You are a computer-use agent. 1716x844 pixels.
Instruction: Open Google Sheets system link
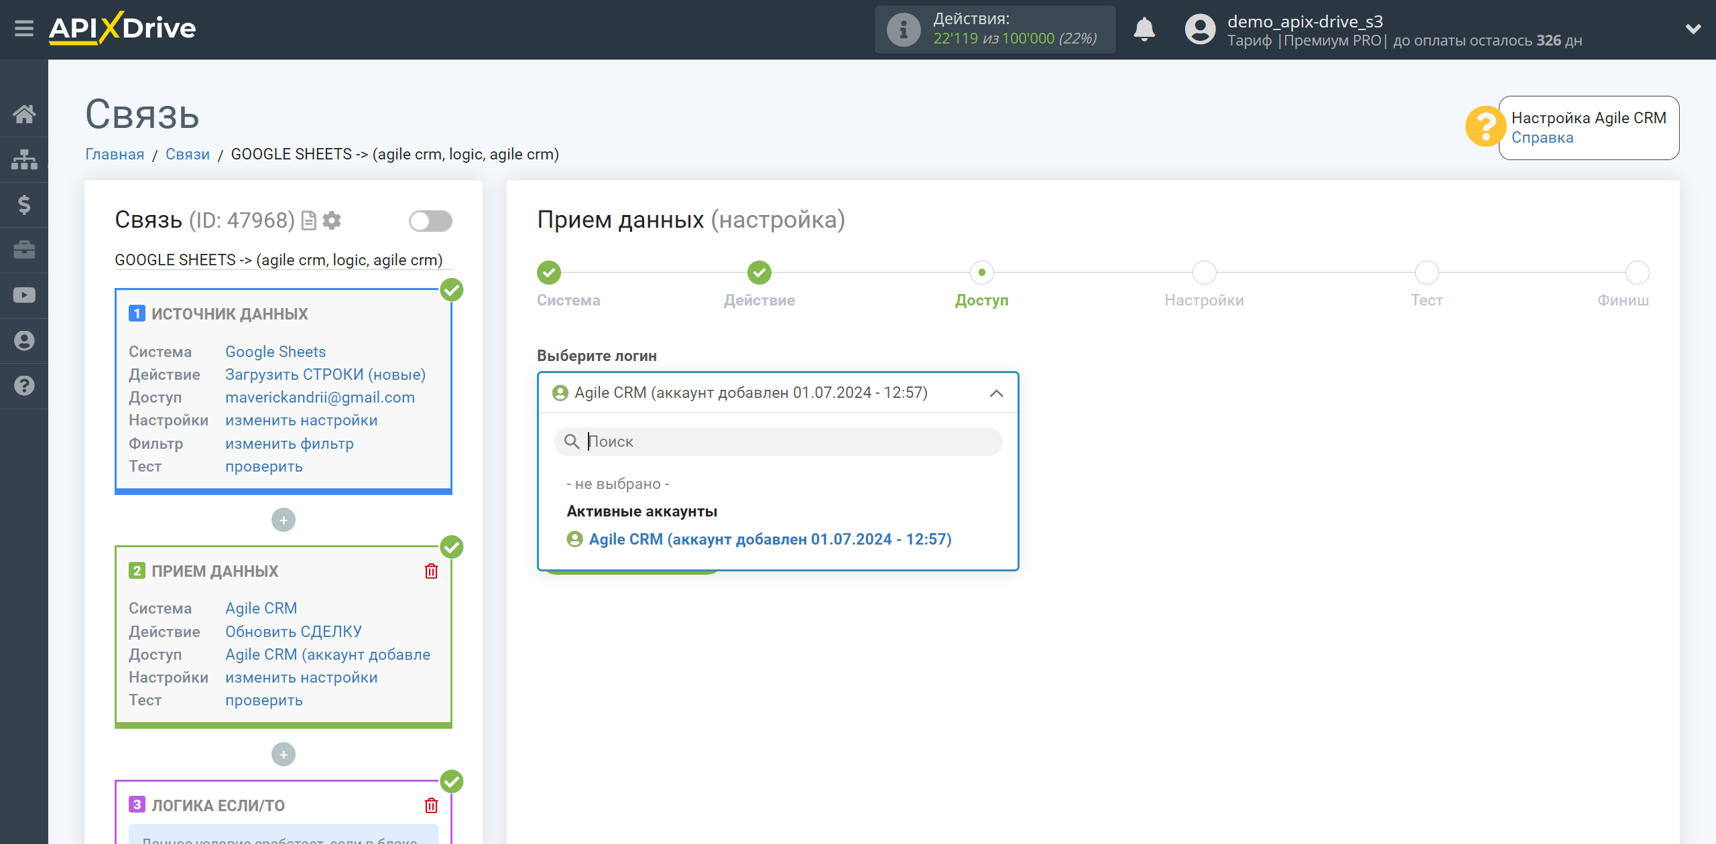tap(275, 352)
